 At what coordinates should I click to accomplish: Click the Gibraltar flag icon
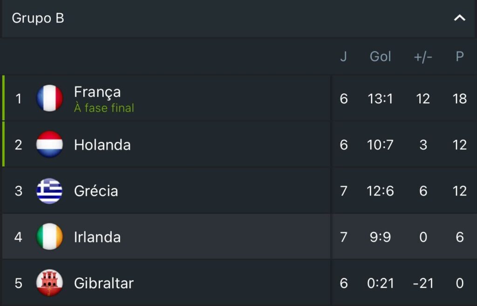tap(49, 283)
